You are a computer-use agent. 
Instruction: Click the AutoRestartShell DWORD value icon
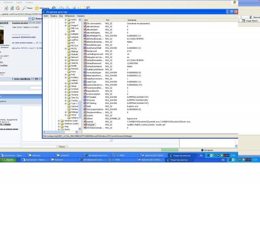[85, 48]
